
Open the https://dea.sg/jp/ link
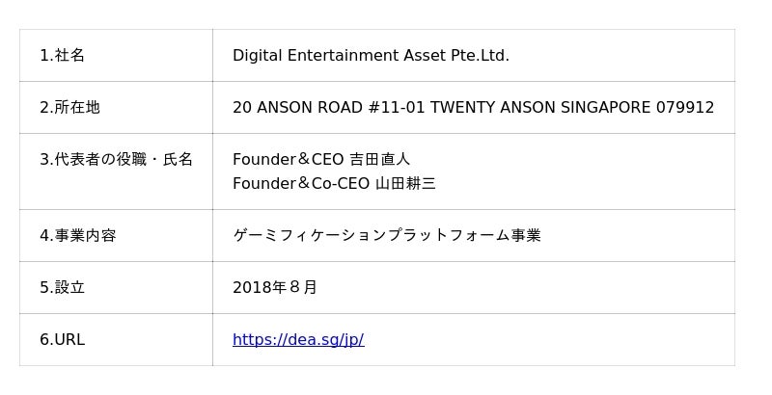pyautogui.click(x=298, y=339)
